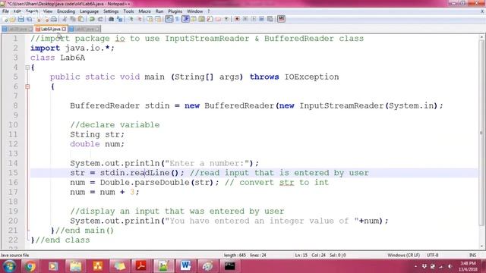Click the 'double num;' code line

(97, 144)
